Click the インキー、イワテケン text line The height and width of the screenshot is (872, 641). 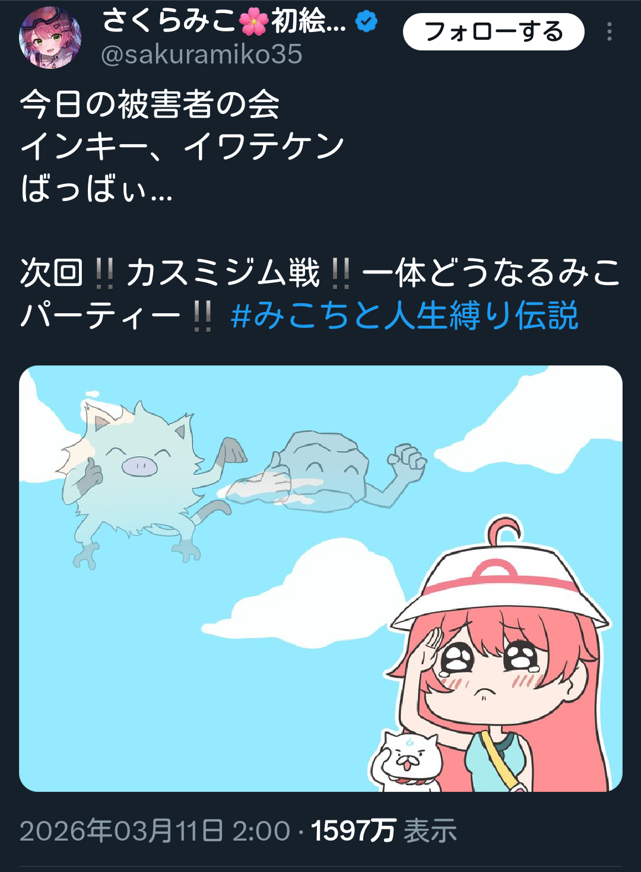(x=182, y=147)
